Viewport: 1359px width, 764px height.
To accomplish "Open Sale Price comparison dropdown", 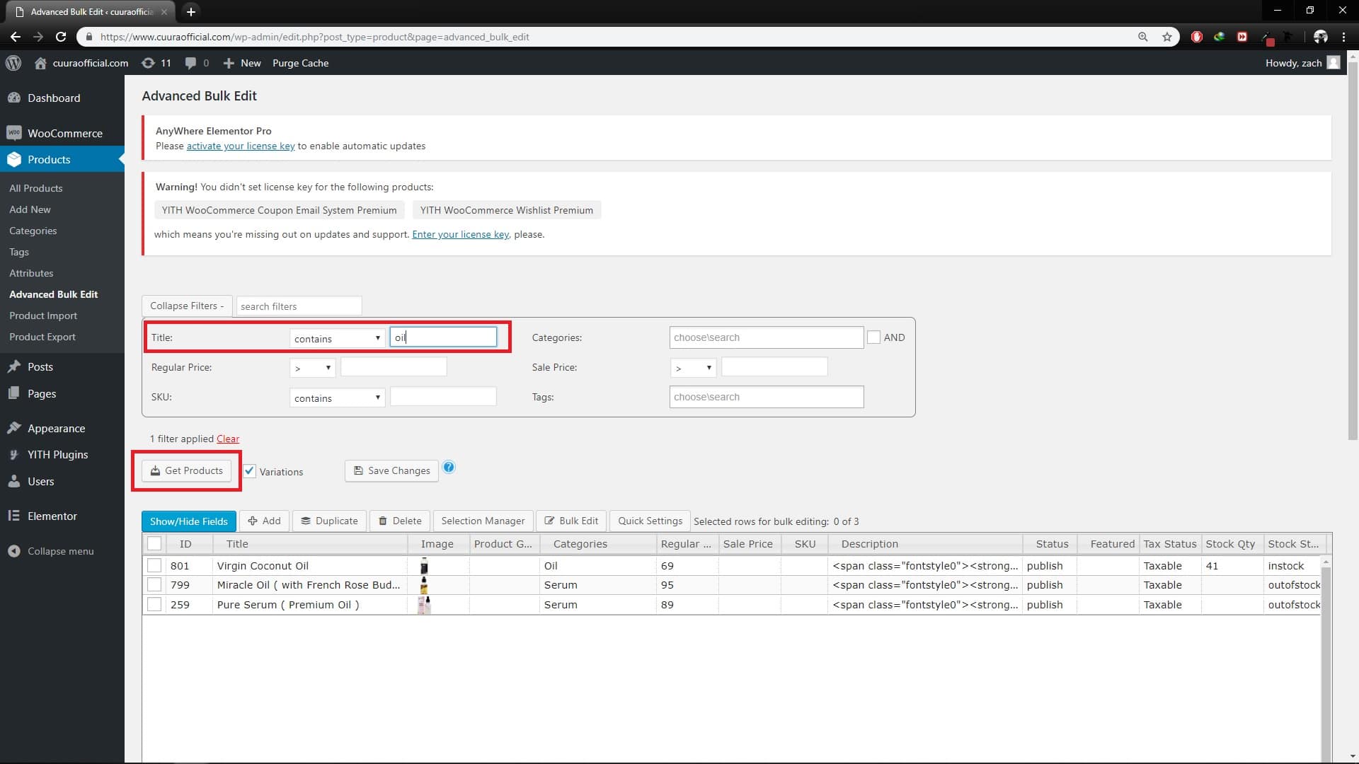I will (693, 368).
